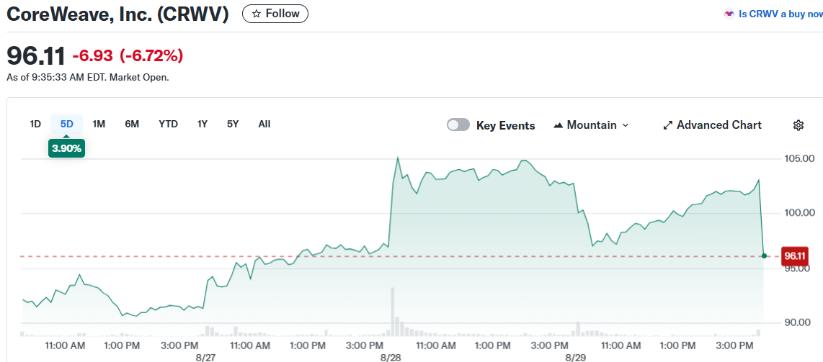Click the Mountain chart type icon
823x362 pixels.
(x=559, y=125)
